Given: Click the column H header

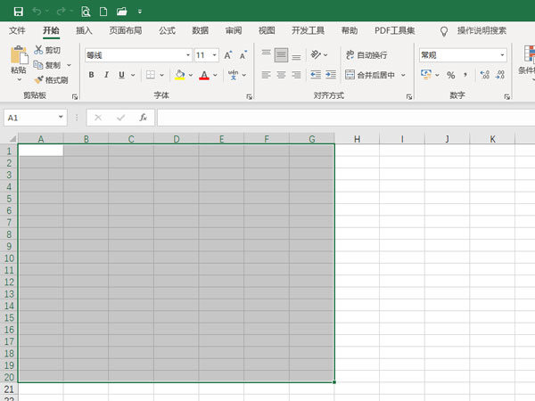Looking at the screenshot, I should [x=356, y=139].
